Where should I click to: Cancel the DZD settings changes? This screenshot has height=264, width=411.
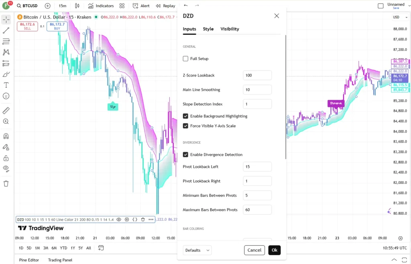point(254,250)
